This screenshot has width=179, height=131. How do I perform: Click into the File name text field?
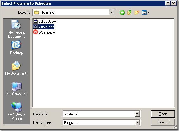[99, 114]
